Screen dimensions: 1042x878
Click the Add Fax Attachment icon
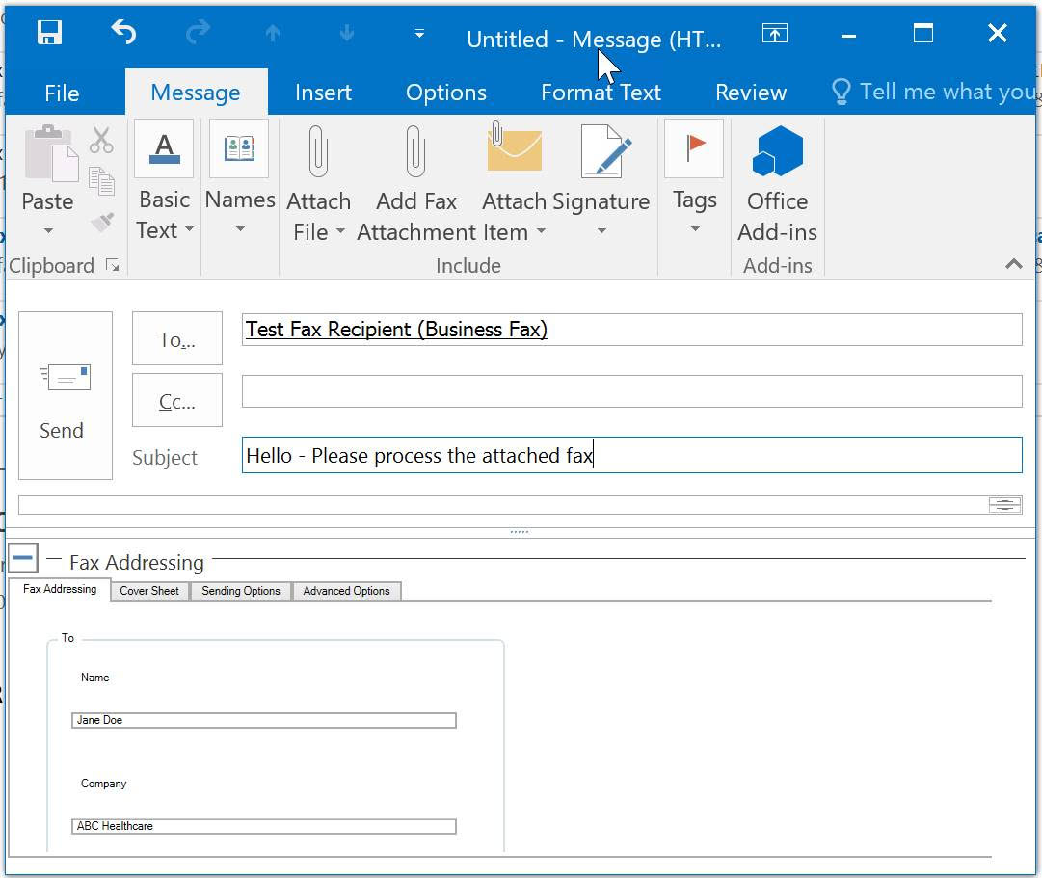click(415, 149)
